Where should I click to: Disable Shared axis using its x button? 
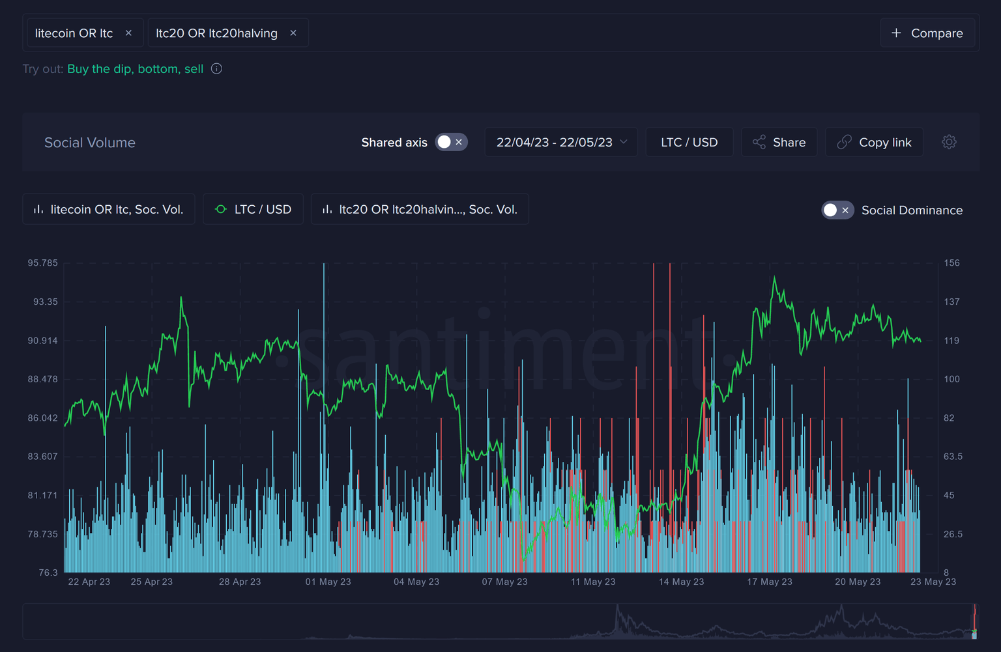(459, 142)
